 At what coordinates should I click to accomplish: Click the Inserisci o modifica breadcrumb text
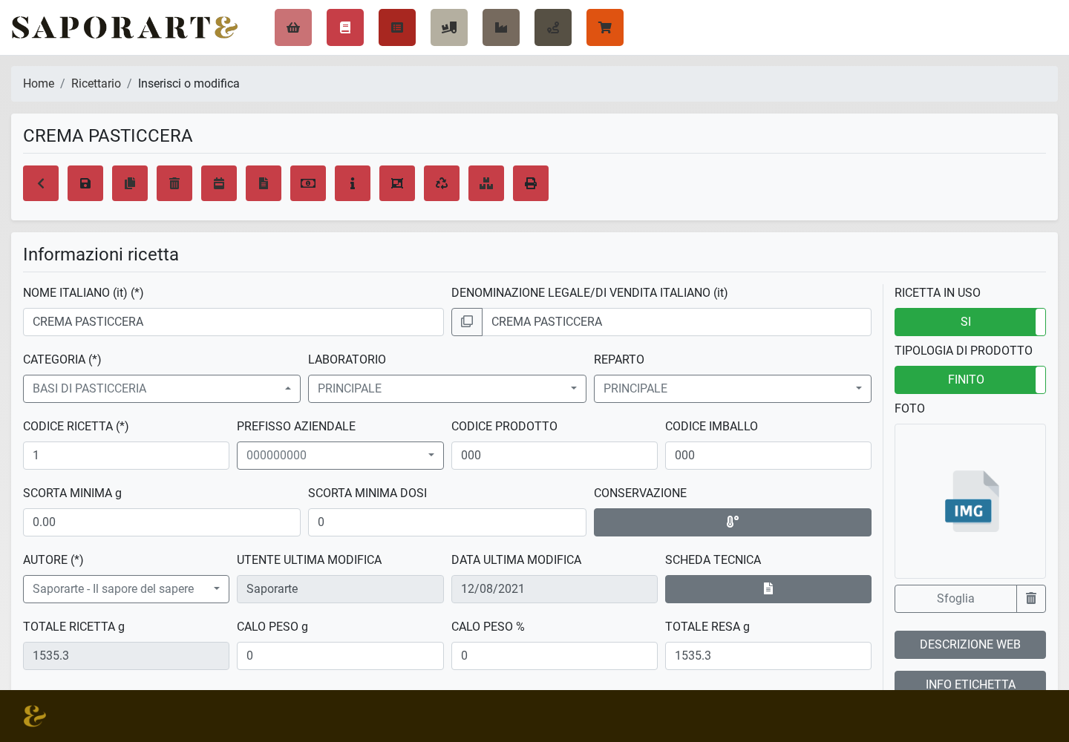tap(189, 84)
